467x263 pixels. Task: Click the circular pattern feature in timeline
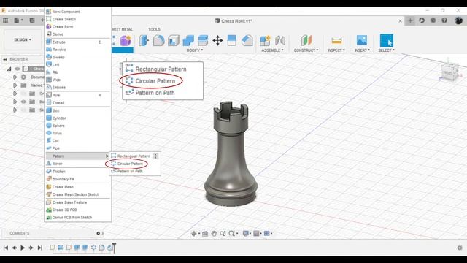[93, 248]
